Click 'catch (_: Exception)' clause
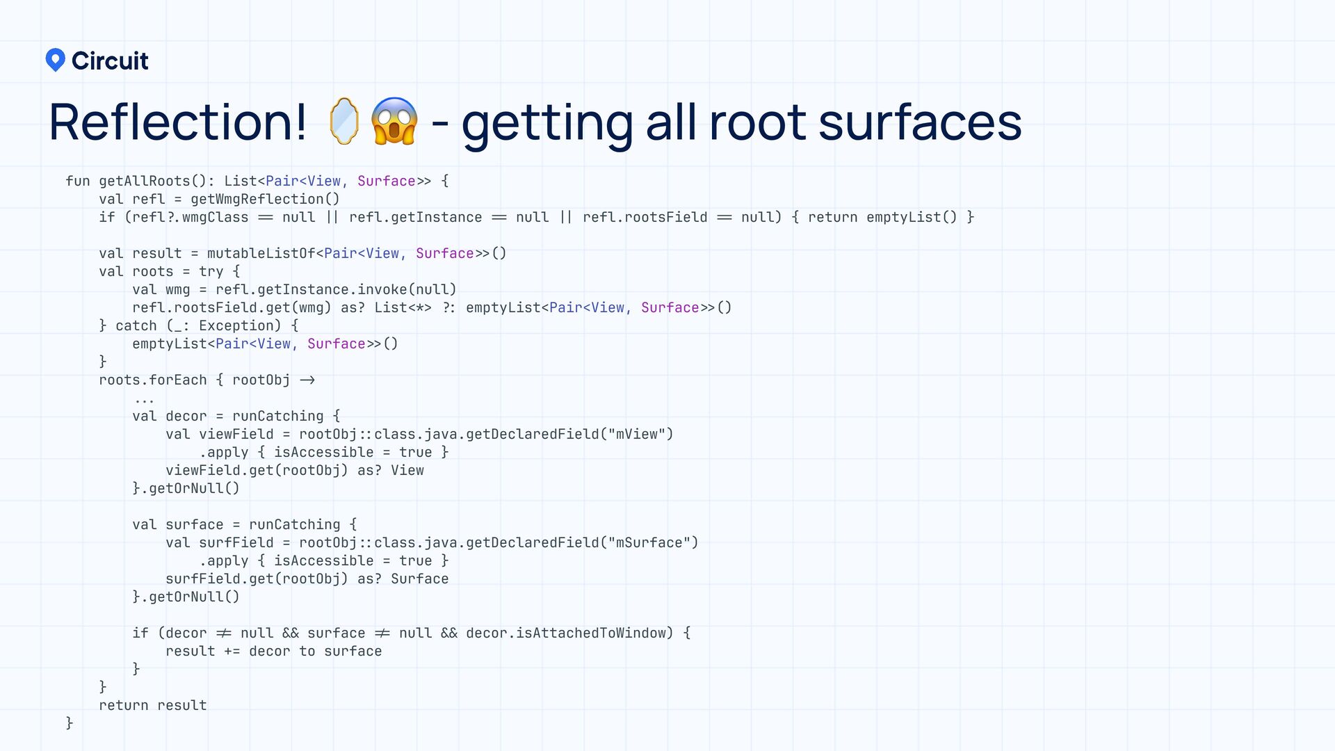The image size is (1335, 751). (x=198, y=326)
